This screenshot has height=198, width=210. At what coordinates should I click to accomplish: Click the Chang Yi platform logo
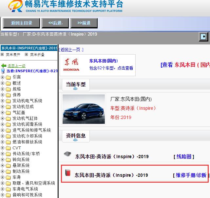click(x=16, y=6)
